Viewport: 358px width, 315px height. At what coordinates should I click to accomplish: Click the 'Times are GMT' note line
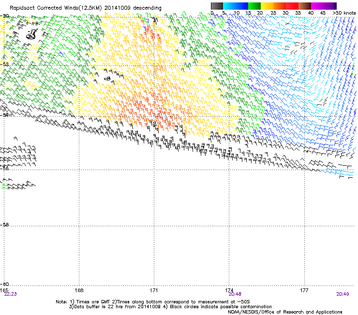[x=152, y=301]
